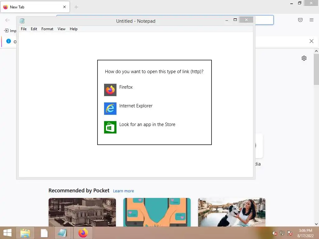Restore down the Firefox window
The width and height of the screenshot is (319, 239).
(299, 3)
